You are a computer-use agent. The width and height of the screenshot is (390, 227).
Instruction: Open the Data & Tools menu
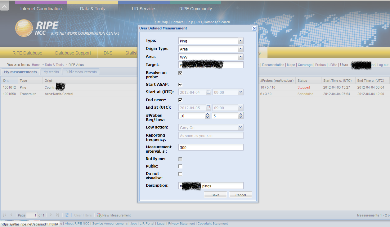92,9
